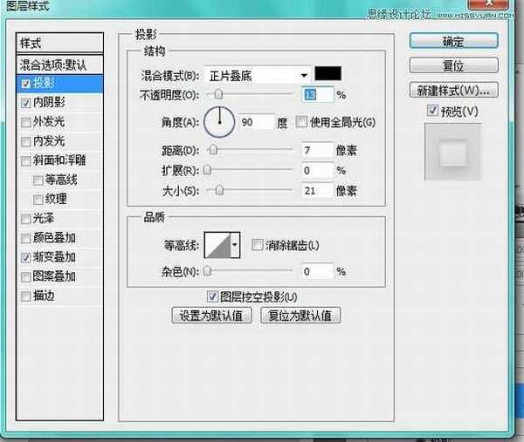524x442 pixels.
Task: Enable the 消除锯齿 anti-alias checkbox
Action: (x=257, y=246)
